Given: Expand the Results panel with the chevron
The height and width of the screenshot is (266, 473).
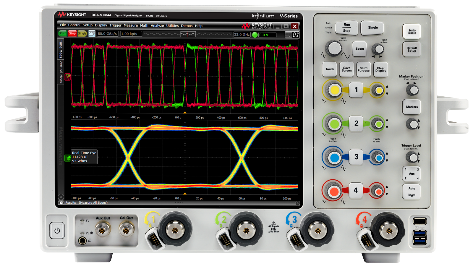Looking at the screenshot, I should 297,203.
